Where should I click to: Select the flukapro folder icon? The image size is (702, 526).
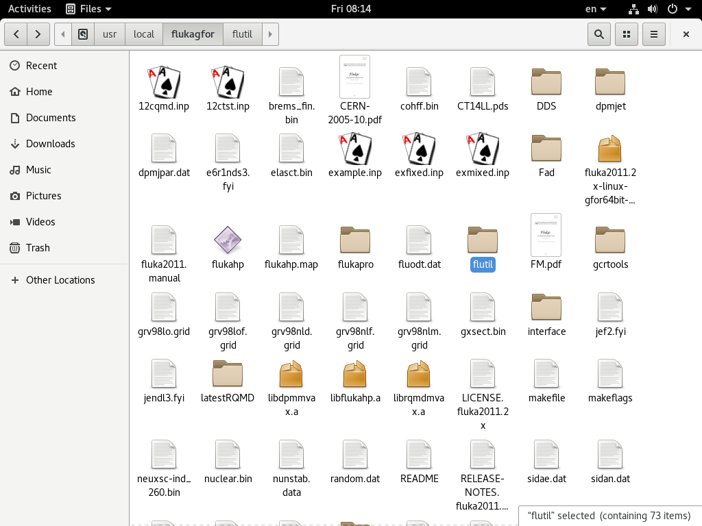point(355,240)
